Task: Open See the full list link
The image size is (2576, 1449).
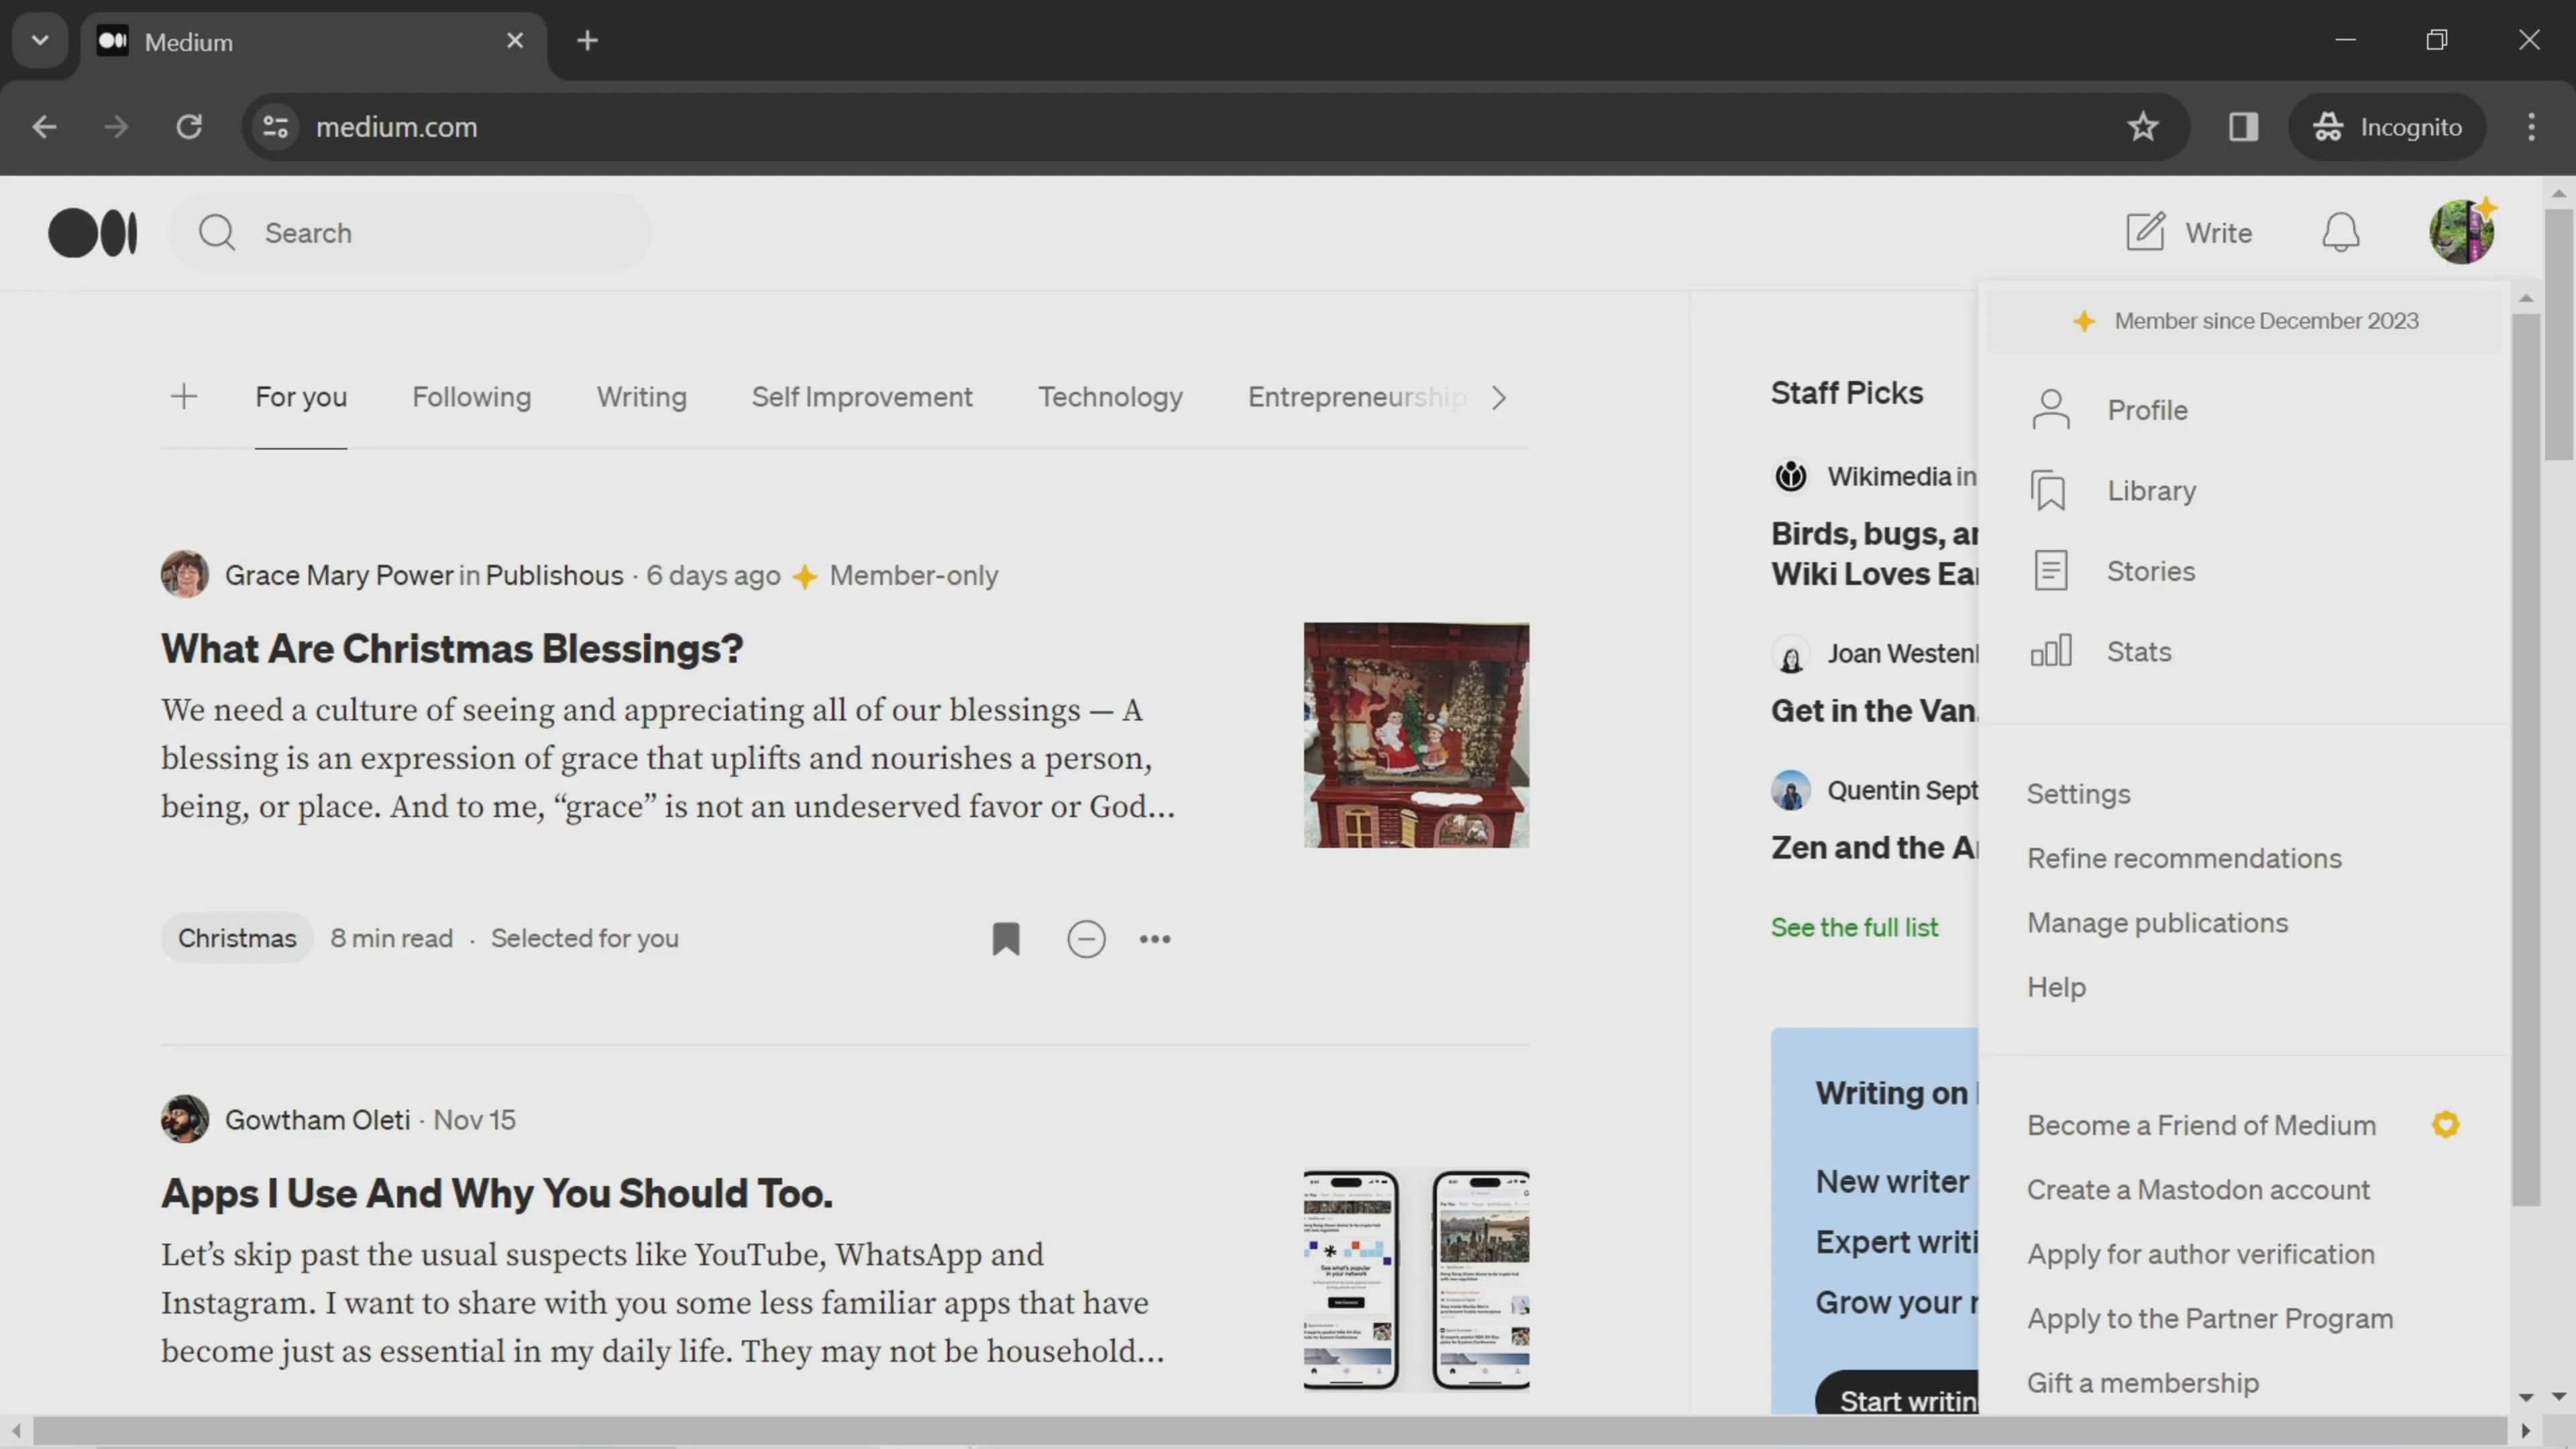Action: coord(1855,927)
